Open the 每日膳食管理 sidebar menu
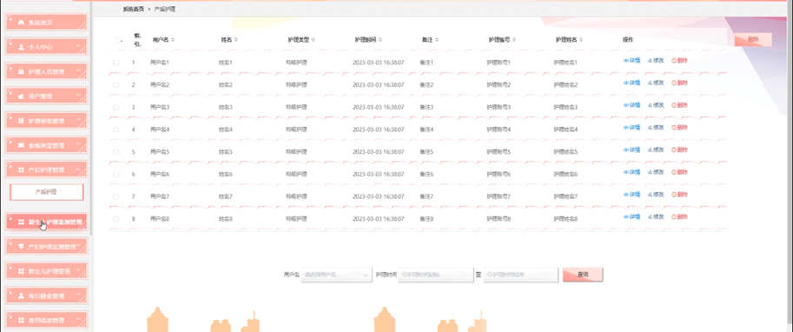 point(46,295)
